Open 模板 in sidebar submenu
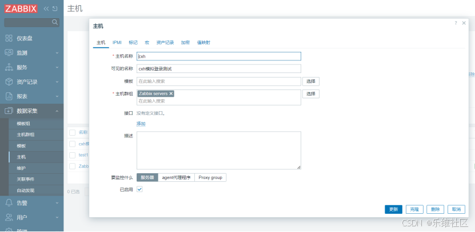The width and height of the screenshot is (475, 232). [36, 146]
